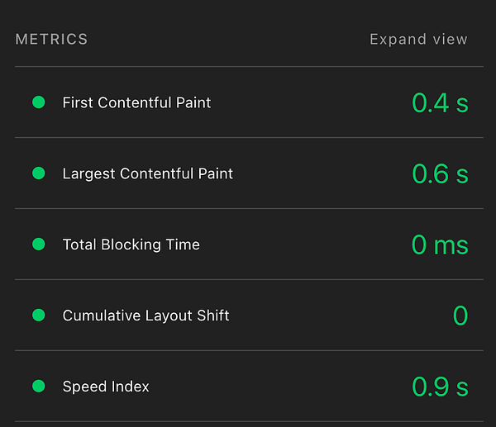Click the Total Blocking Time green status dot
This screenshot has width=496, height=427.
38,244
